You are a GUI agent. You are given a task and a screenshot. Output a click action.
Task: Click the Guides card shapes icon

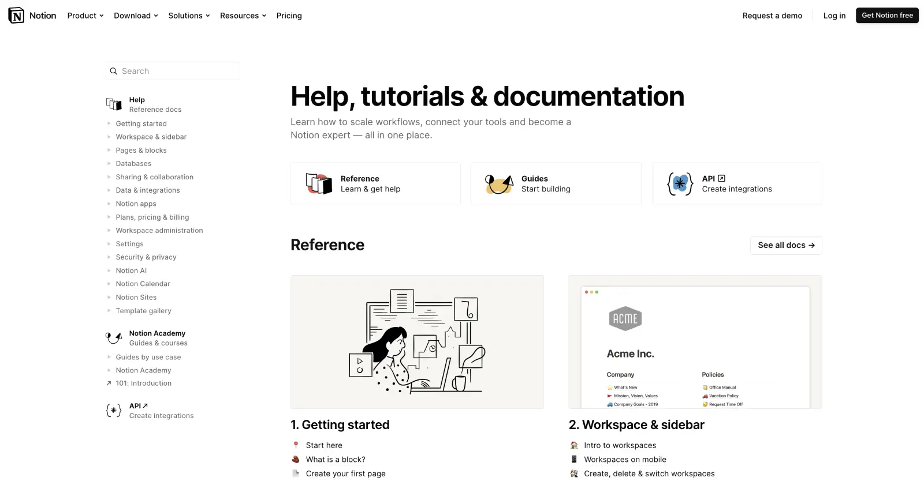click(499, 184)
